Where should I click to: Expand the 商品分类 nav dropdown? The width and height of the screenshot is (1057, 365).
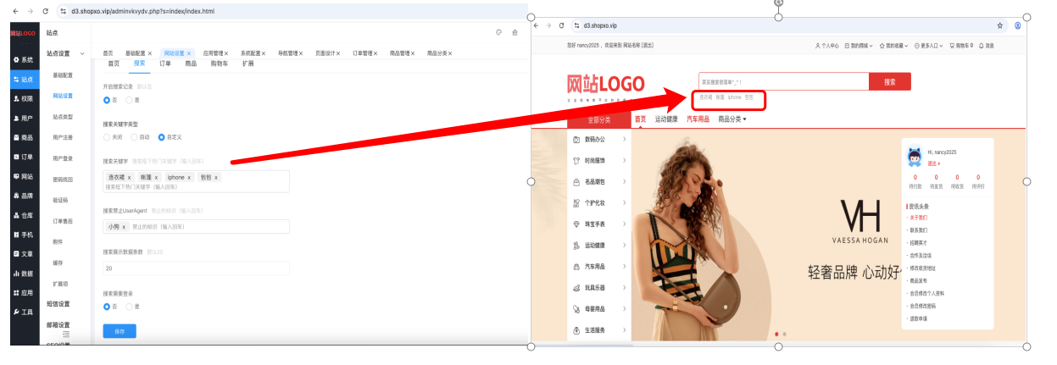coord(732,119)
